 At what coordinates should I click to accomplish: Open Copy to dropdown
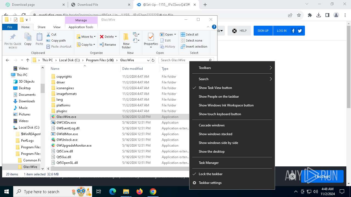86,45
